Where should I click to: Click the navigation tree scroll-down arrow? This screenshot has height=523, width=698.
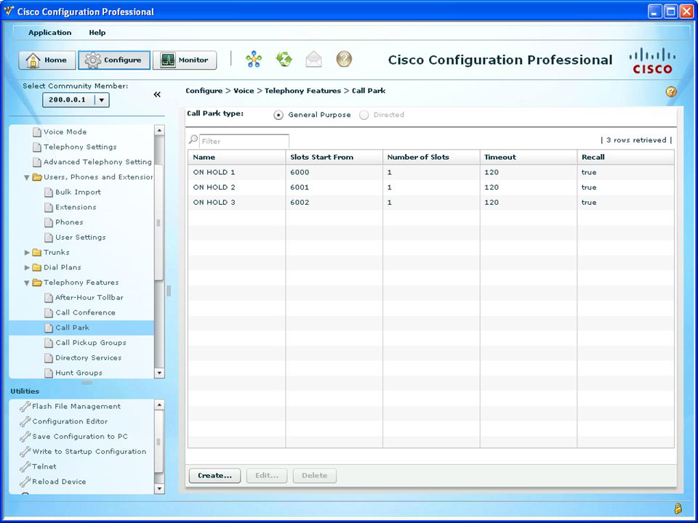point(159,373)
